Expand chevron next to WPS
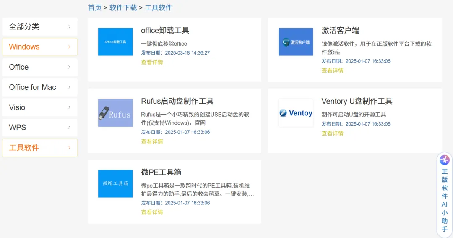The height and width of the screenshot is (238, 453). pos(69,128)
